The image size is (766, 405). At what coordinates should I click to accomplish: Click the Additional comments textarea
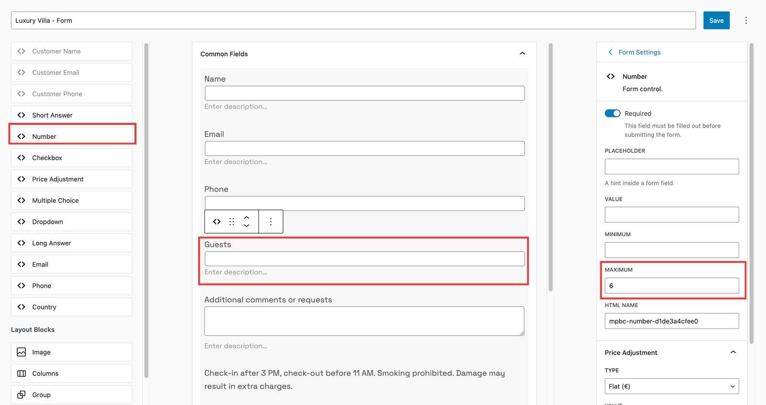(x=364, y=321)
